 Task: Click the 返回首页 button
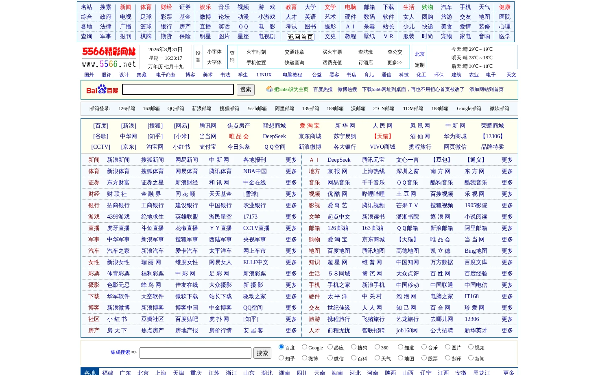point(301,37)
